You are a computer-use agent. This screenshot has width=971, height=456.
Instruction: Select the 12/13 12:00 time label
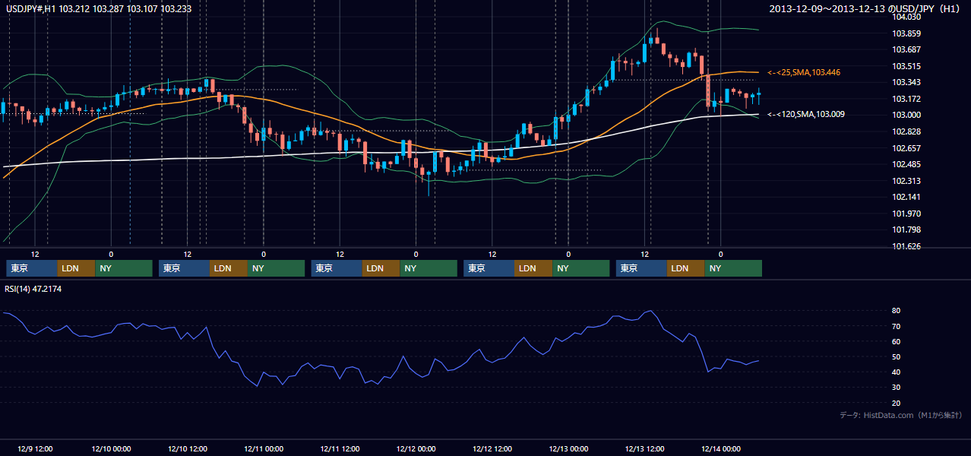pyautogui.click(x=644, y=448)
